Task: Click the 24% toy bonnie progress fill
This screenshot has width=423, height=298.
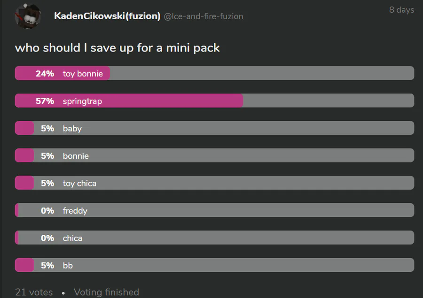Action: (63, 73)
